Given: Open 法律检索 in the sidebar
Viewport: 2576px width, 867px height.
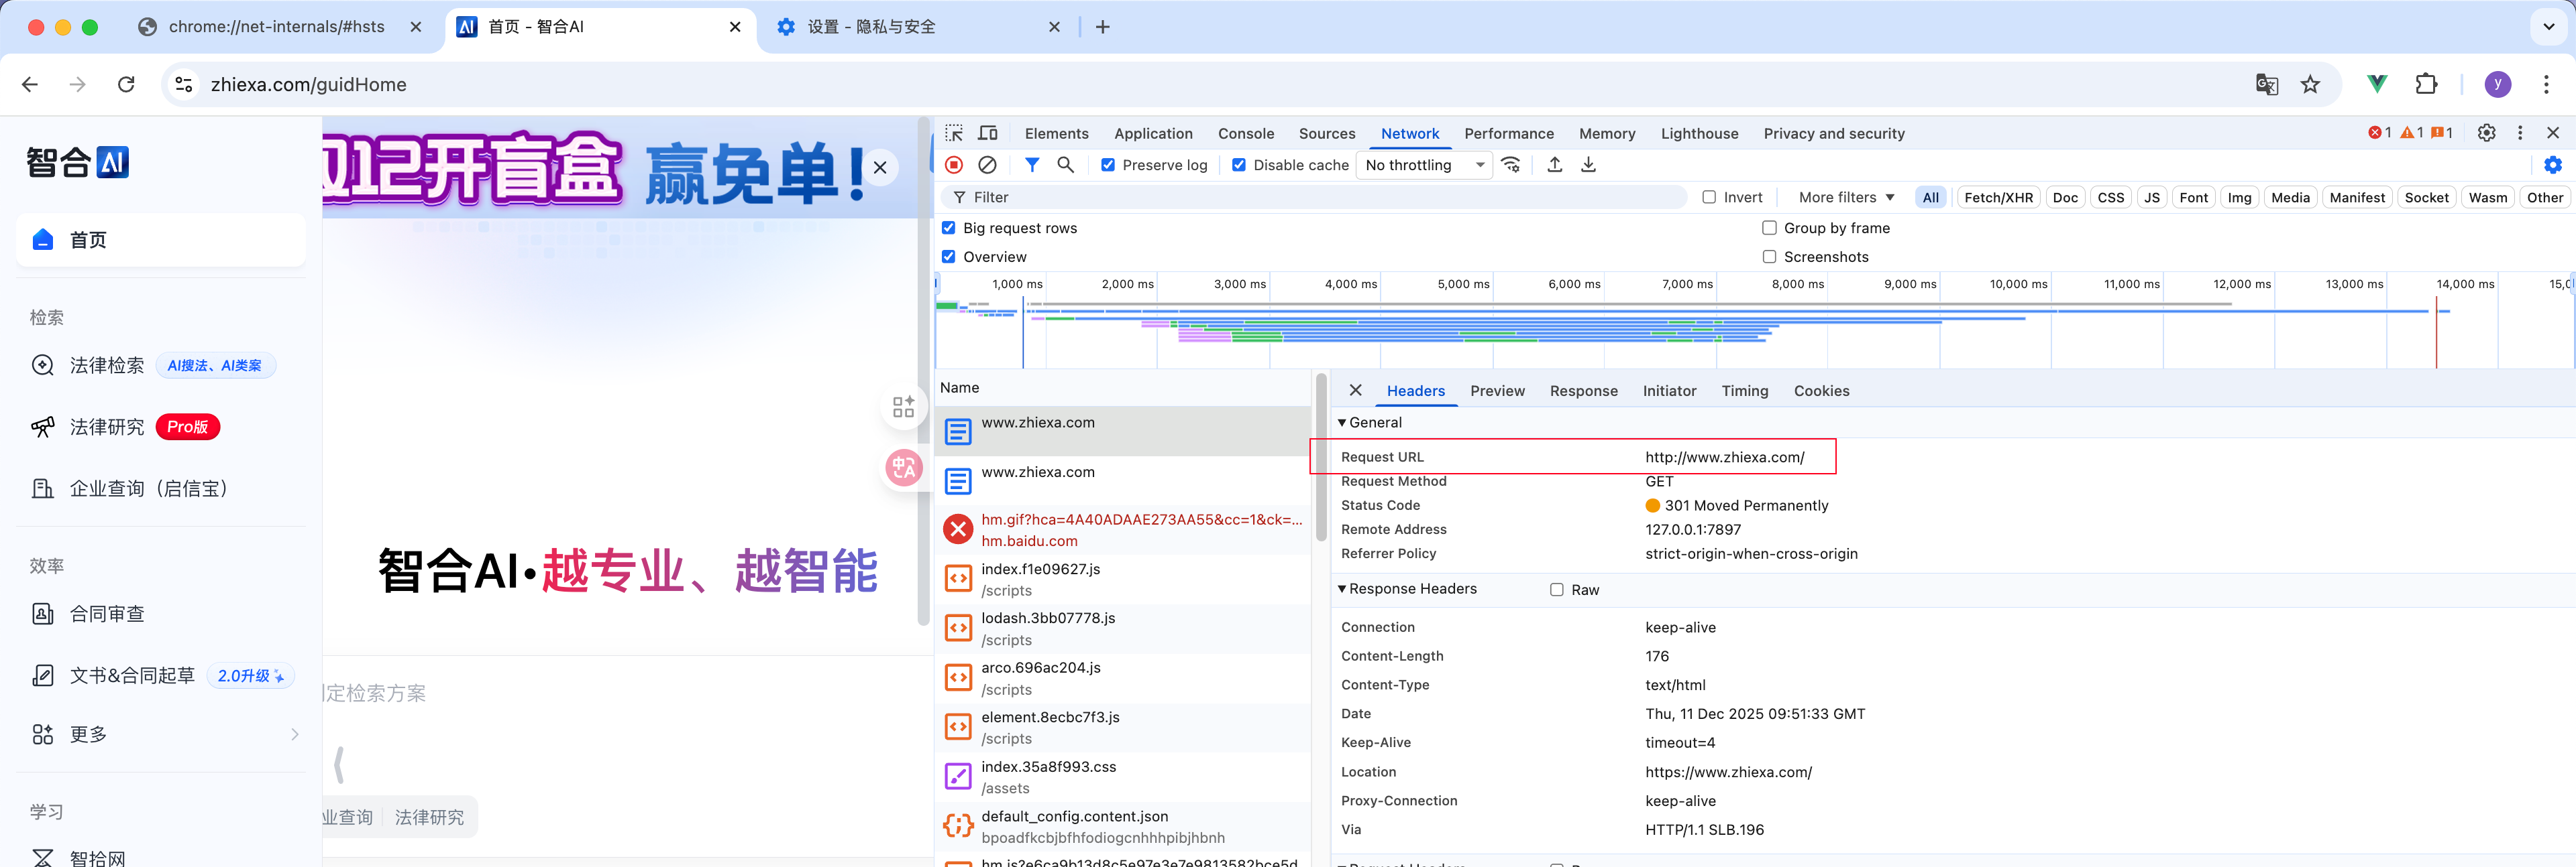Looking at the screenshot, I should click(x=107, y=366).
